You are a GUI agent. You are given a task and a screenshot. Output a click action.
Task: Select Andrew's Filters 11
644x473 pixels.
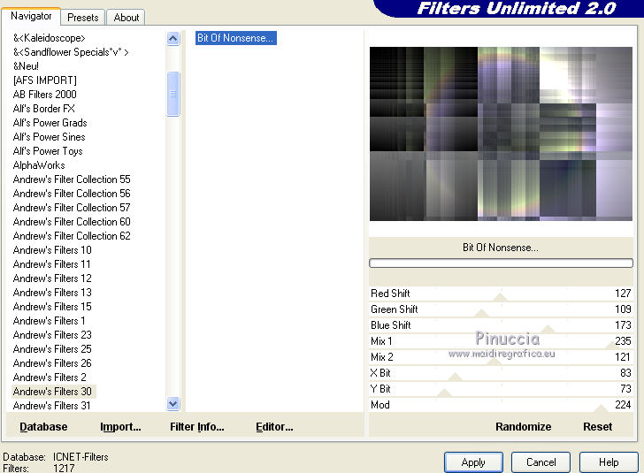pyautogui.click(x=51, y=264)
